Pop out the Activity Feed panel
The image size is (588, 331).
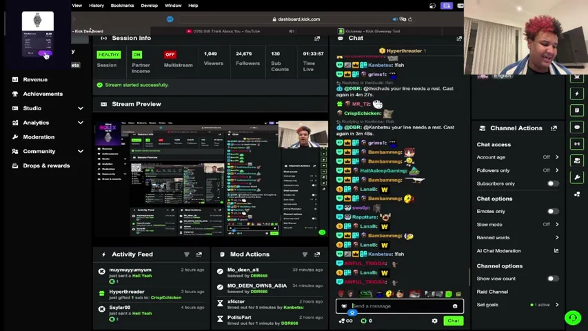[x=199, y=254]
